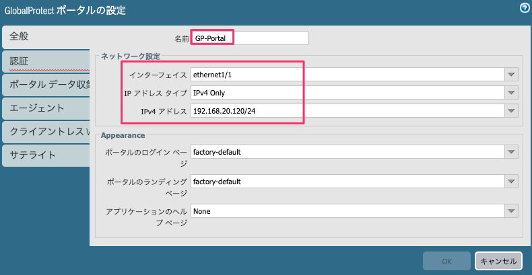Click the 名前 field containing GP-Portal
This screenshot has width=532, height=275.
tap(250, 38)
